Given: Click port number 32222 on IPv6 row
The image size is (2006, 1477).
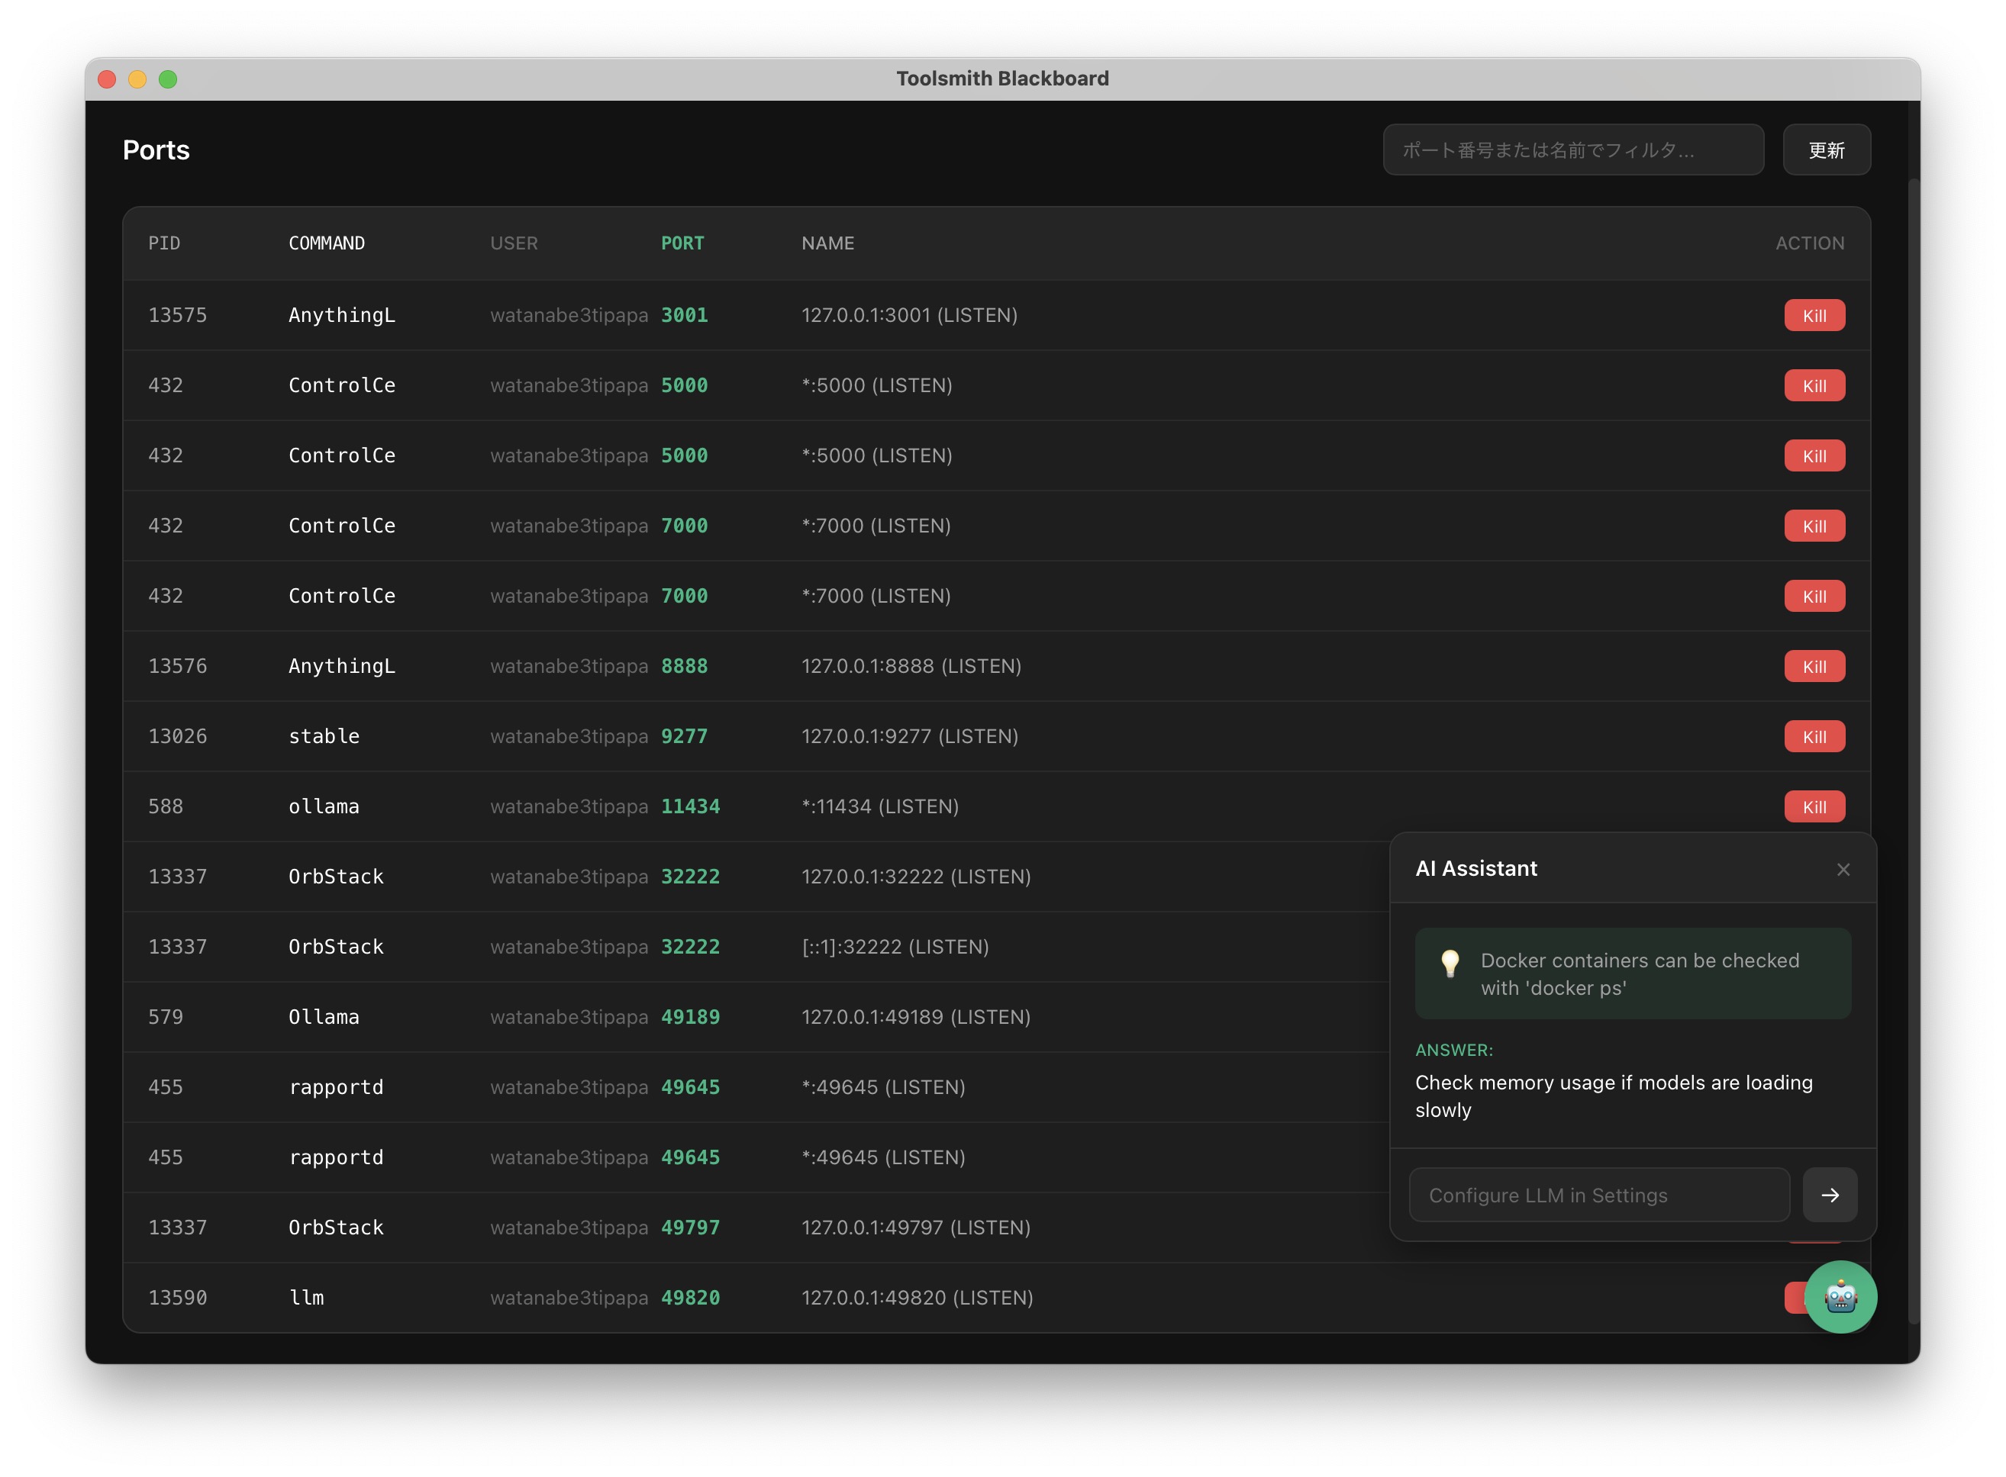Looking at the screenshot, I should click(689, 947).
